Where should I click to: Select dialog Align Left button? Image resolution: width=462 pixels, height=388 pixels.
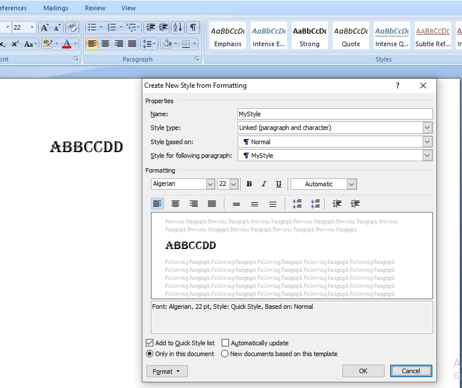coord(157,204)
